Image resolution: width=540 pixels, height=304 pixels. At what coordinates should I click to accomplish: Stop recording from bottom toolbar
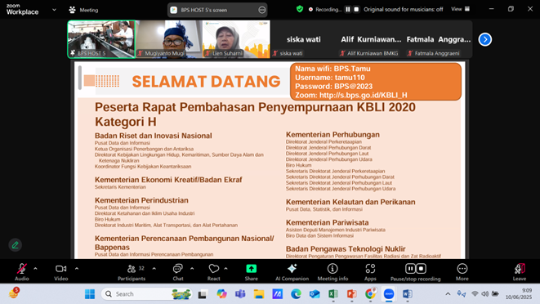[x=422, y=269]
